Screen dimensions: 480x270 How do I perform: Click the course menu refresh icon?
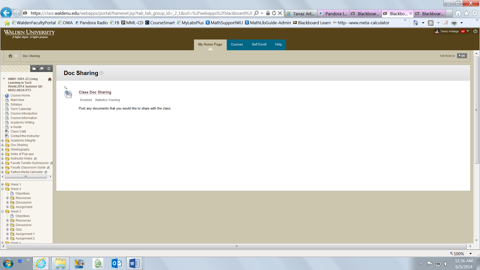point(49,68)
